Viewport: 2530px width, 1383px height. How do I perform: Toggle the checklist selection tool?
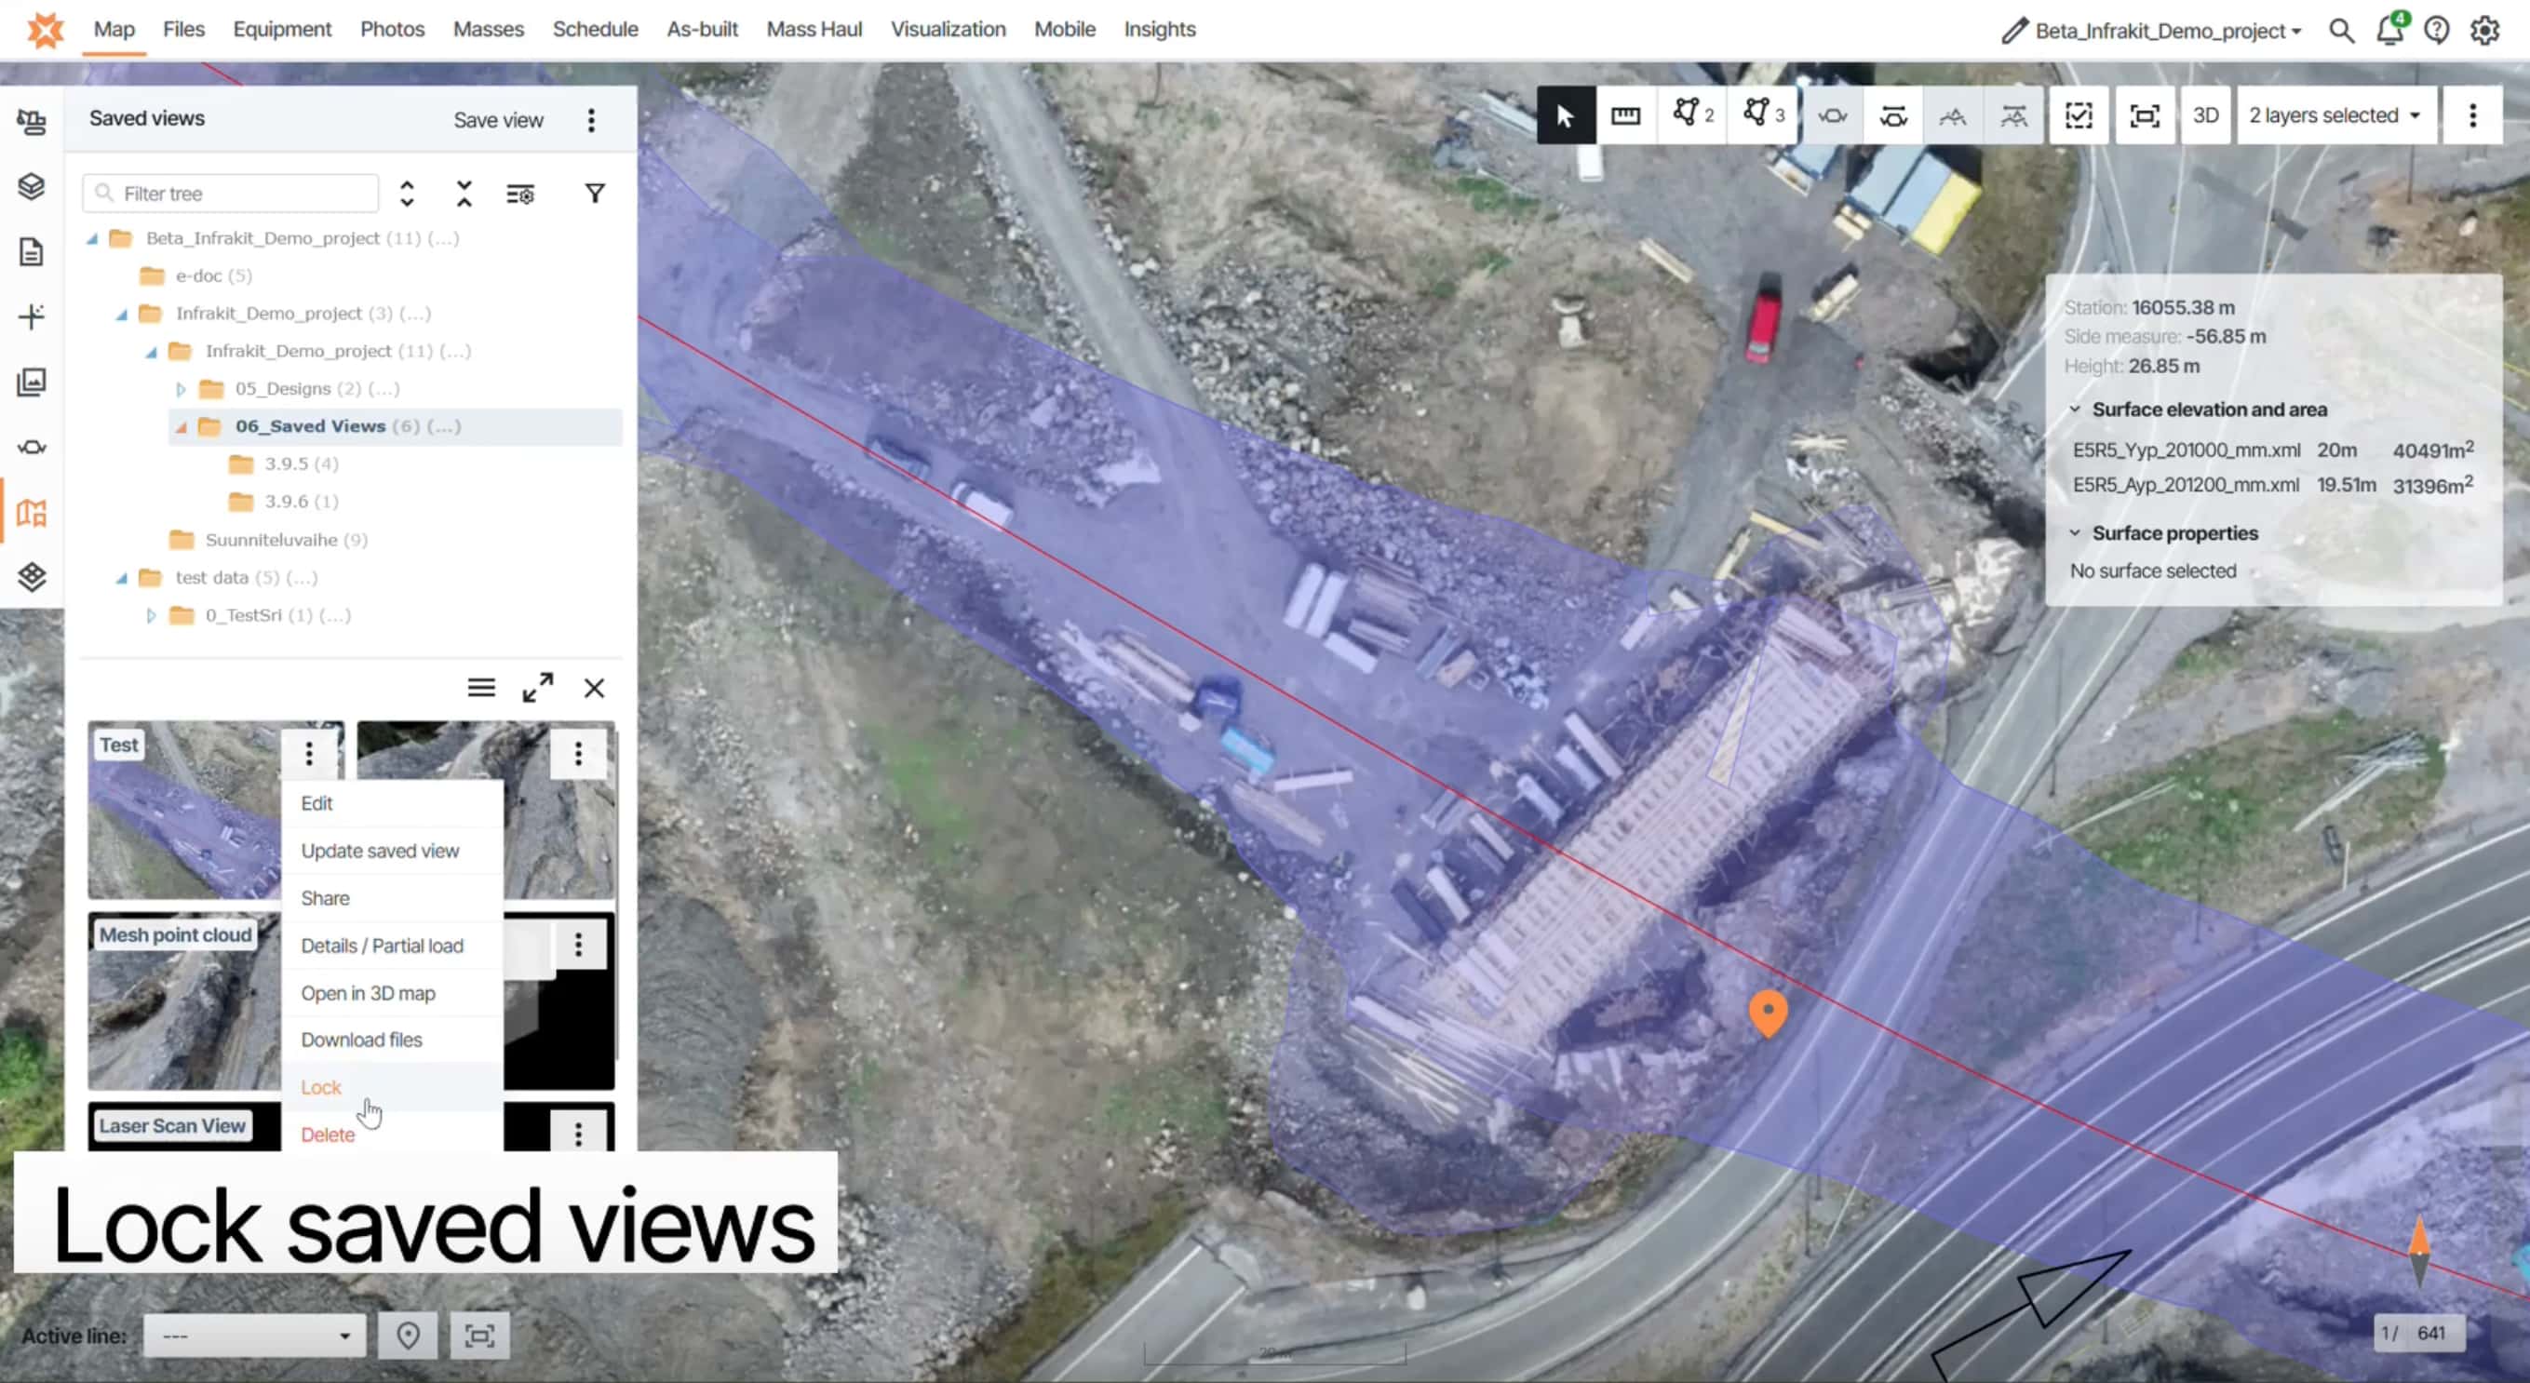(2079, 116)
